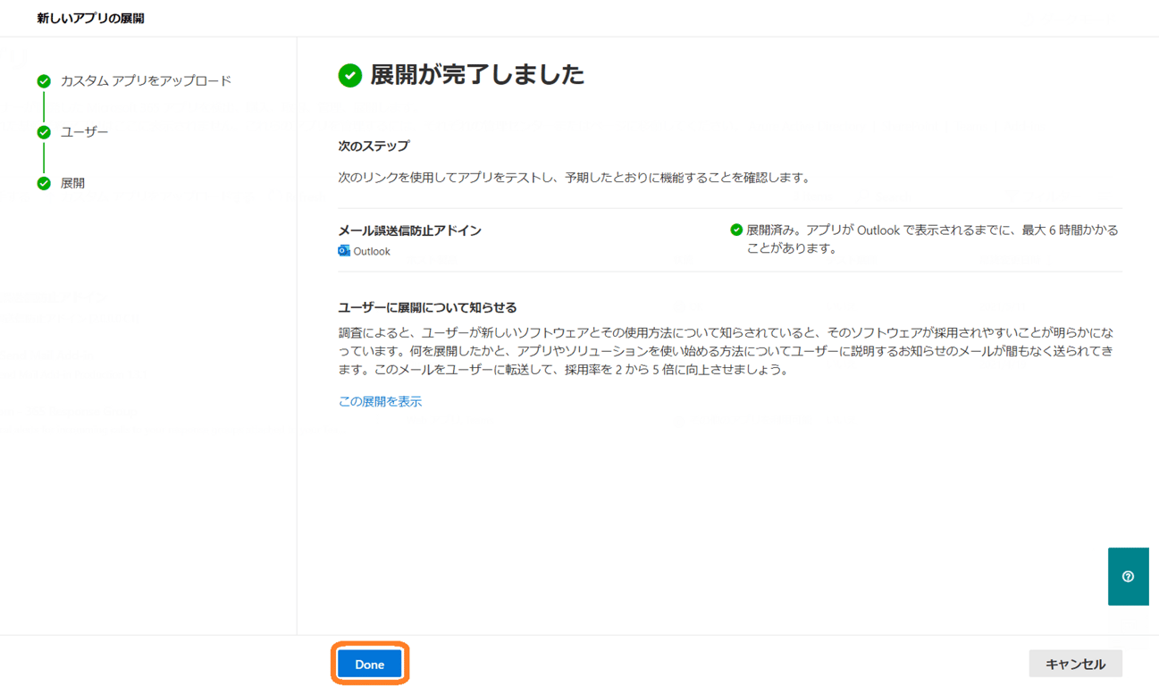Click the blue Done button
1159x686 pixels.
click(369, 664)
